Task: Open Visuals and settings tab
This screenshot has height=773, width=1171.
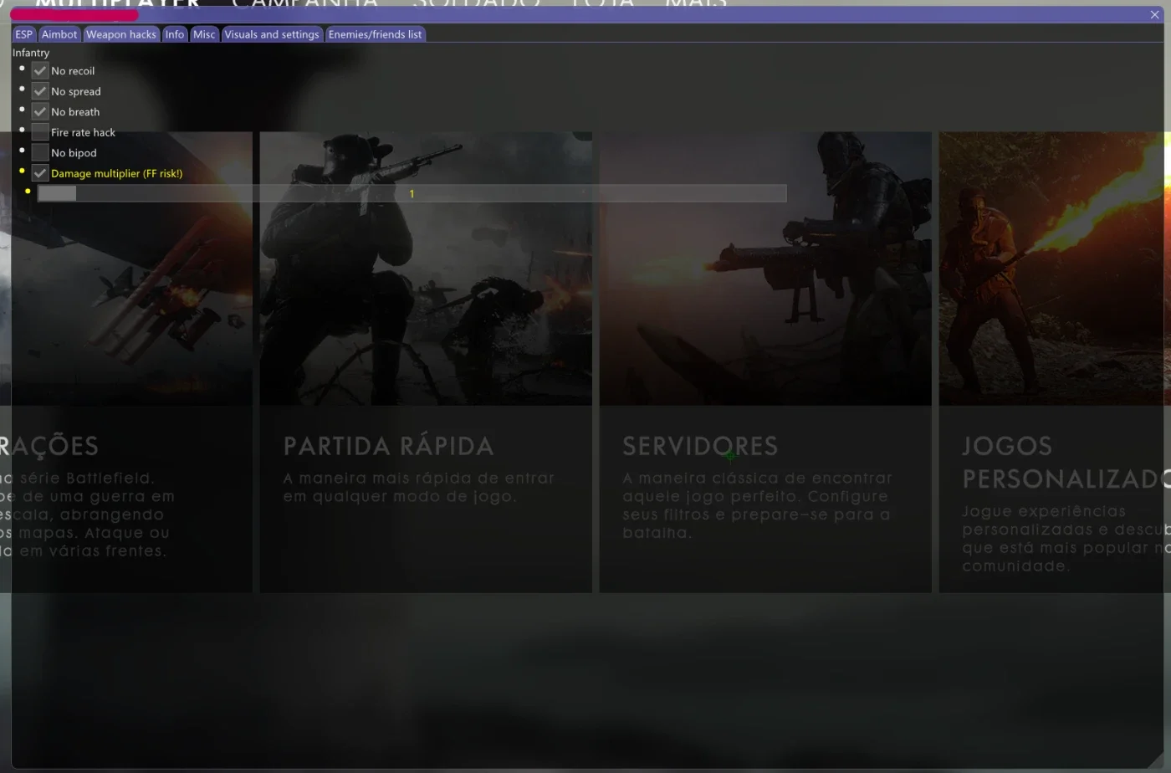Action: pyautogui.click(x=272, y=34)
